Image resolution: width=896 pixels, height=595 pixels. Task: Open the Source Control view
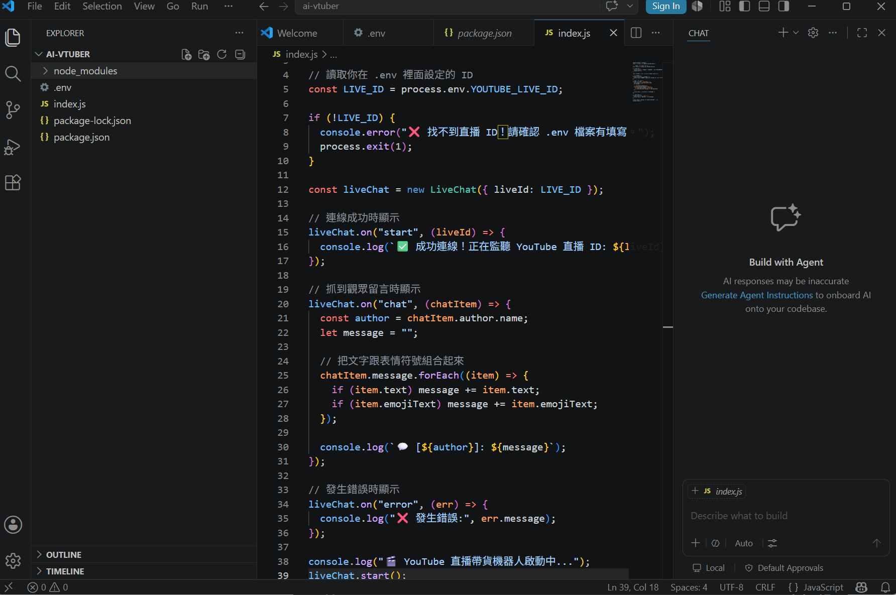[x=13, y=110]
